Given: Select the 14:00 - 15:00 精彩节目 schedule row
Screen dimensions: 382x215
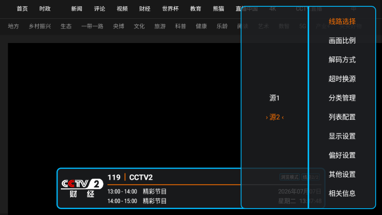Looking at the screenshot, I should [137, 201].
